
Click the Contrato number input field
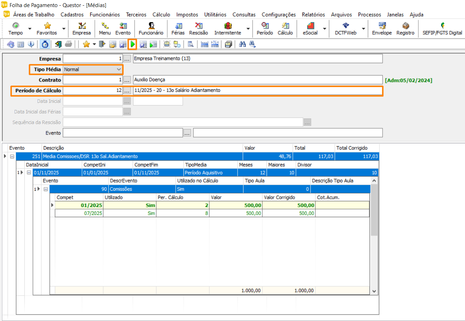click(93, 80)
